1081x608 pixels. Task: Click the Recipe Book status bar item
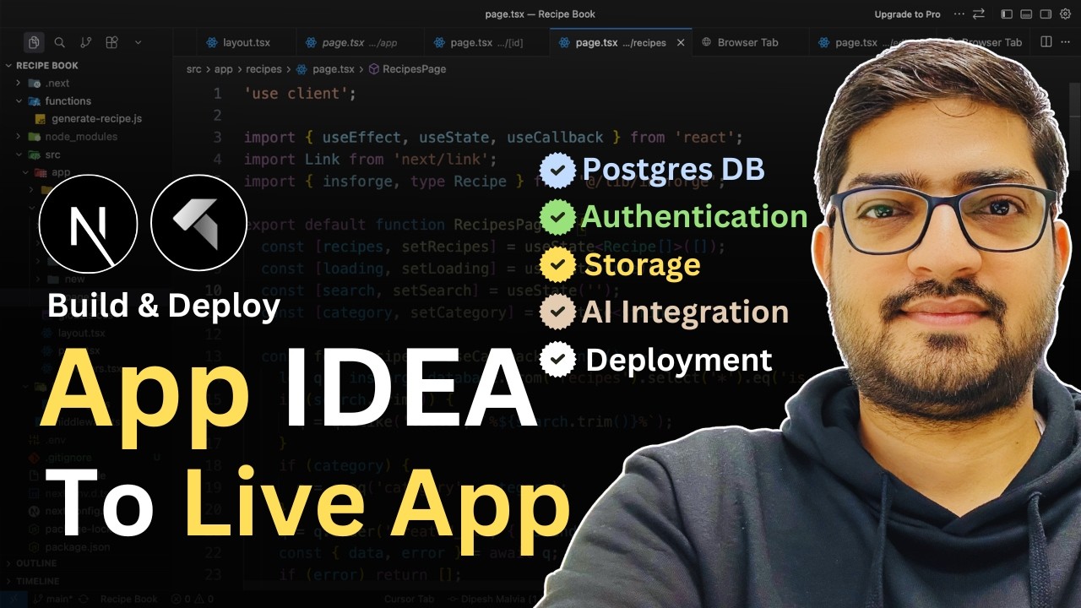tap(128, 599)
